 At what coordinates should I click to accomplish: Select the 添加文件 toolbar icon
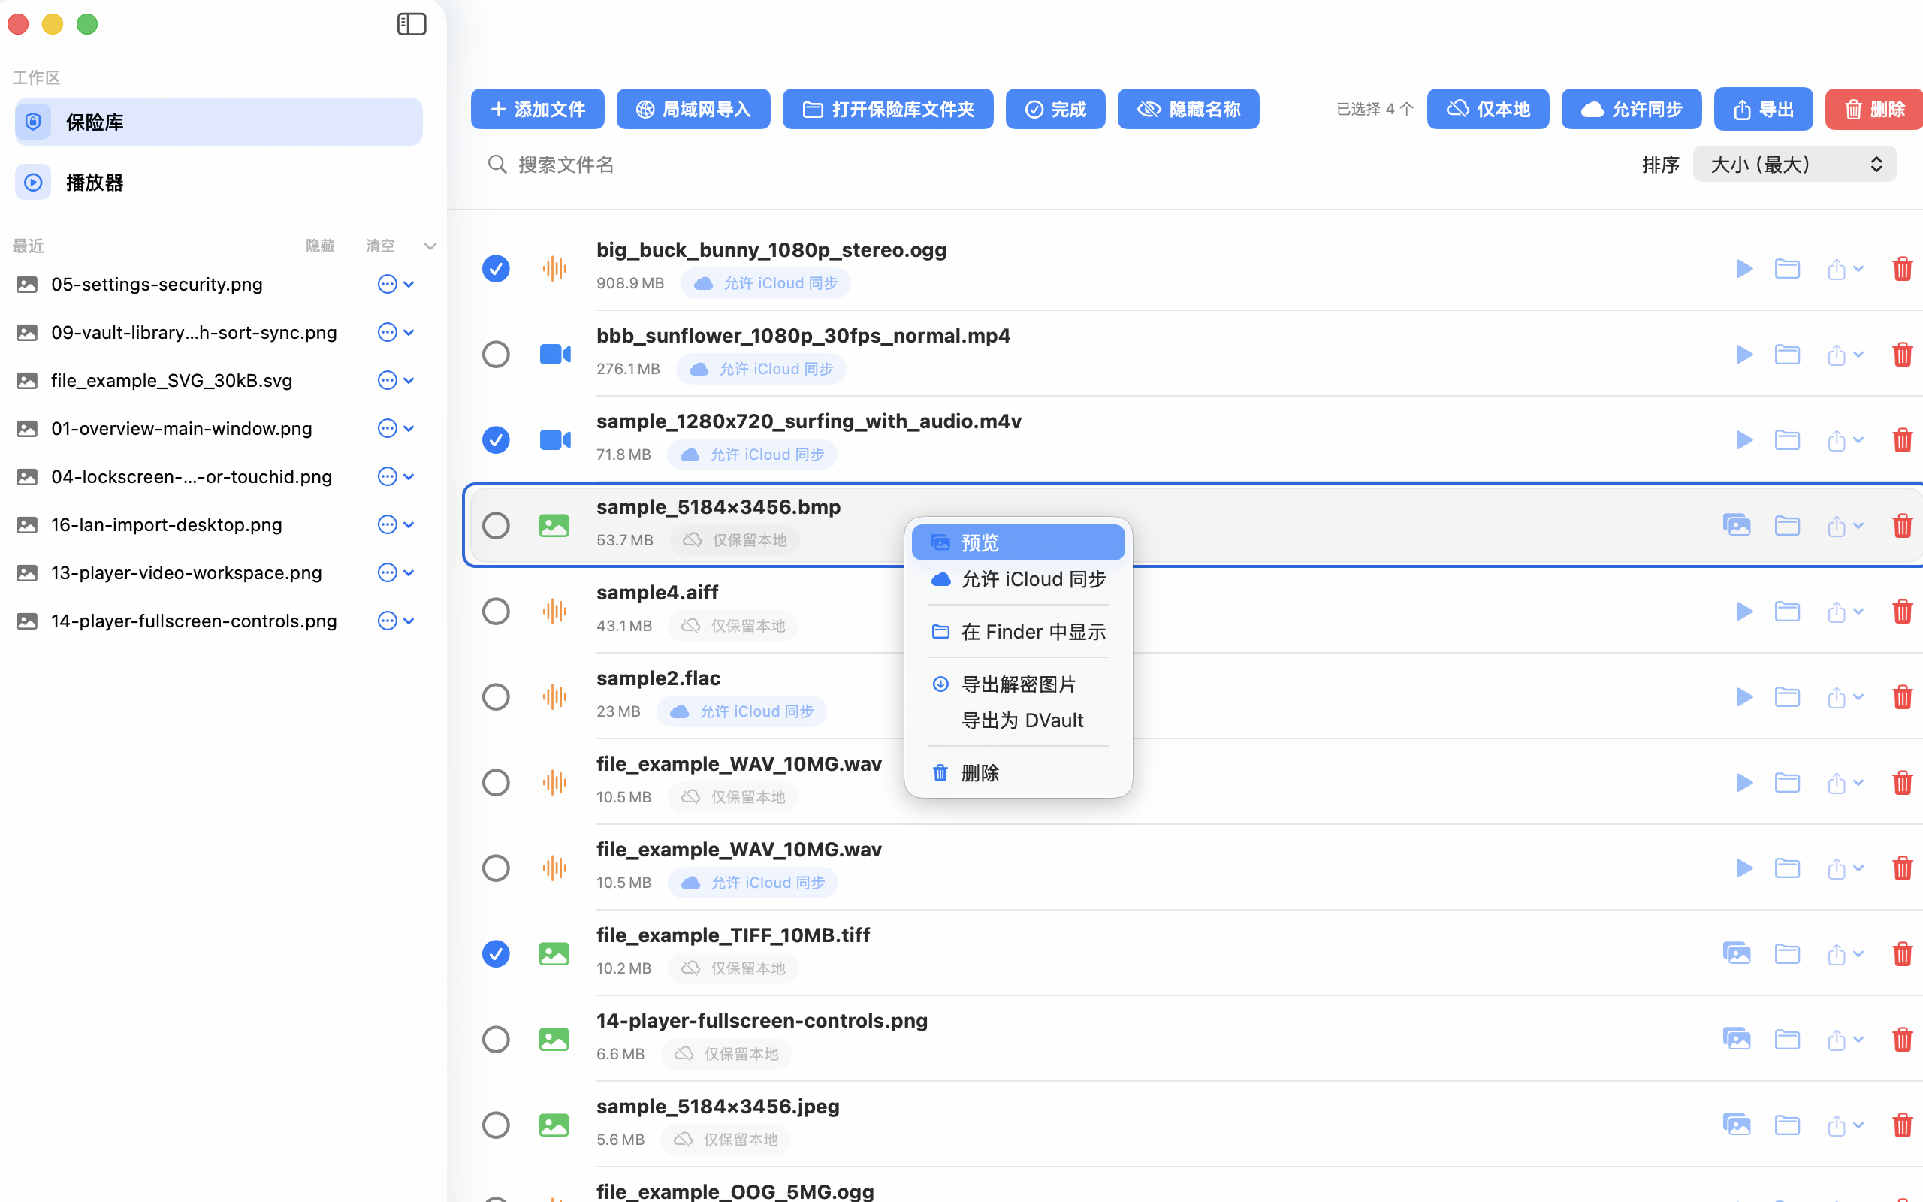537,109
